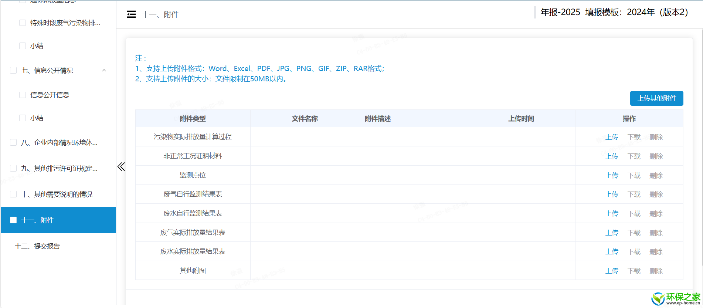Click 删除 in the 其他附图 row
Viewport: 703px width, 308px height.
(x=656, y=271)
